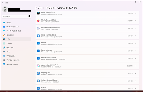Click the Power Automate name text
Screen dimensions: 143x92
click(x=47, y=50)
